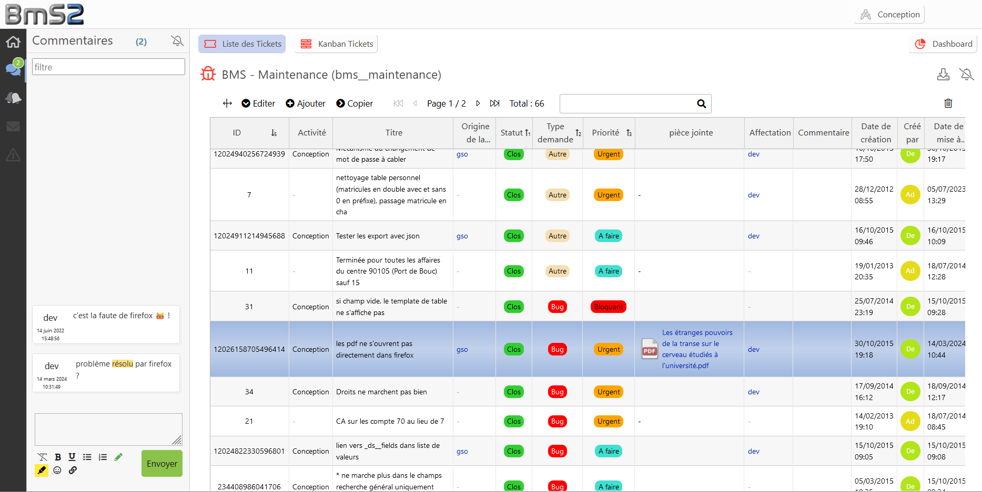This screenshot has height=492, width=982.
Task: Open the Conception menu at top right
Action: point(889,15)
